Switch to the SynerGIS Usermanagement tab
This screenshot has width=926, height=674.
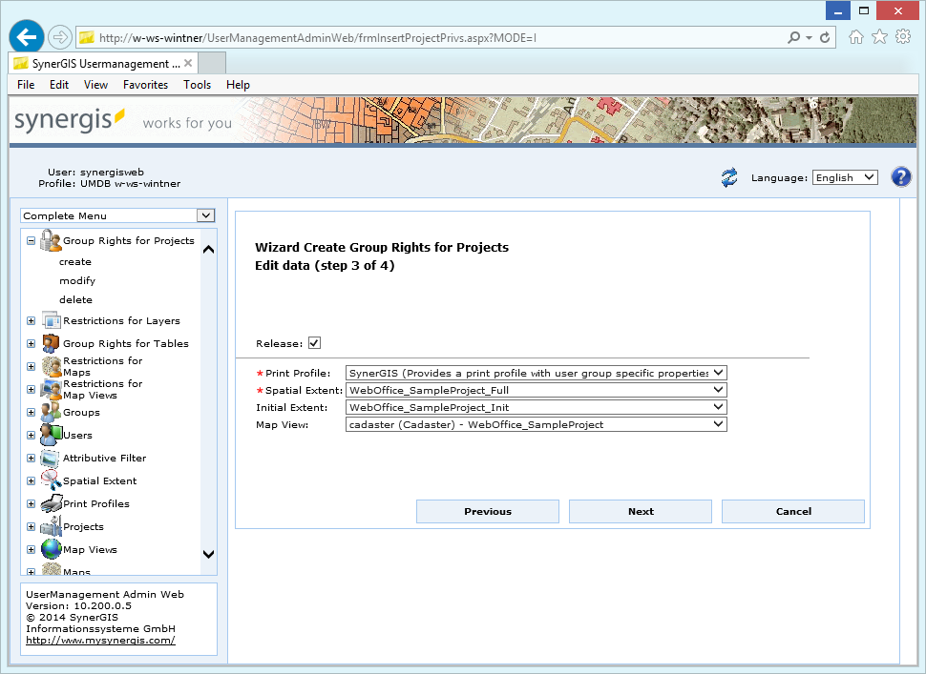(x=100, y=62)
